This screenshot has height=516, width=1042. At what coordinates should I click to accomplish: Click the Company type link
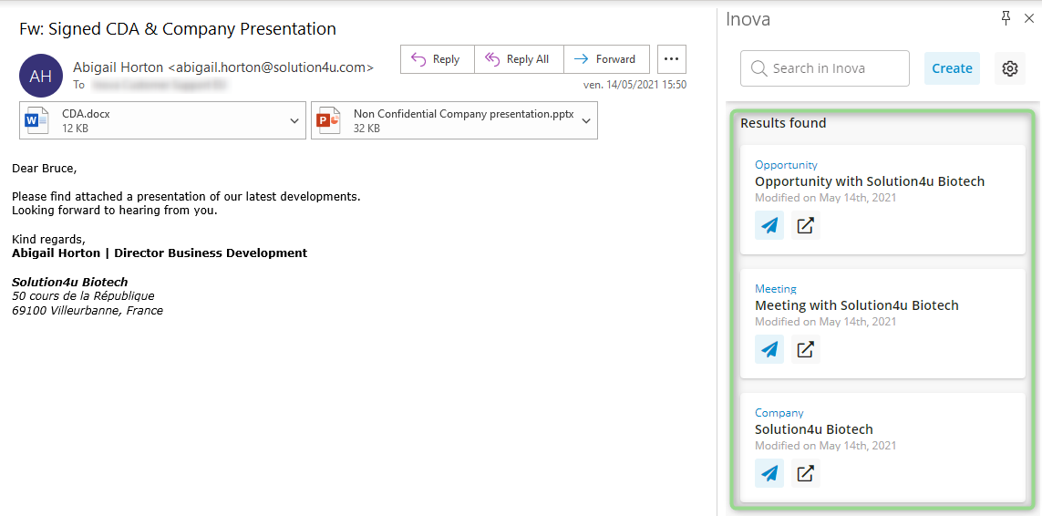(779, 412)
